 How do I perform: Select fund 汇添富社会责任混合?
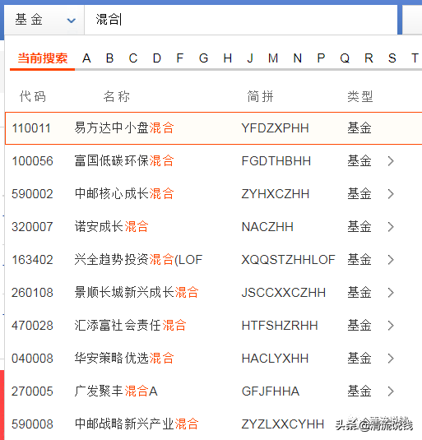tap(130, 326)
